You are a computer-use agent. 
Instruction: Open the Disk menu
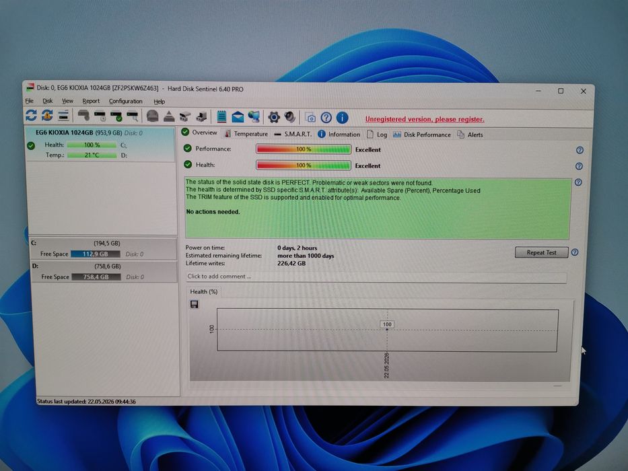tap(48, 101)
